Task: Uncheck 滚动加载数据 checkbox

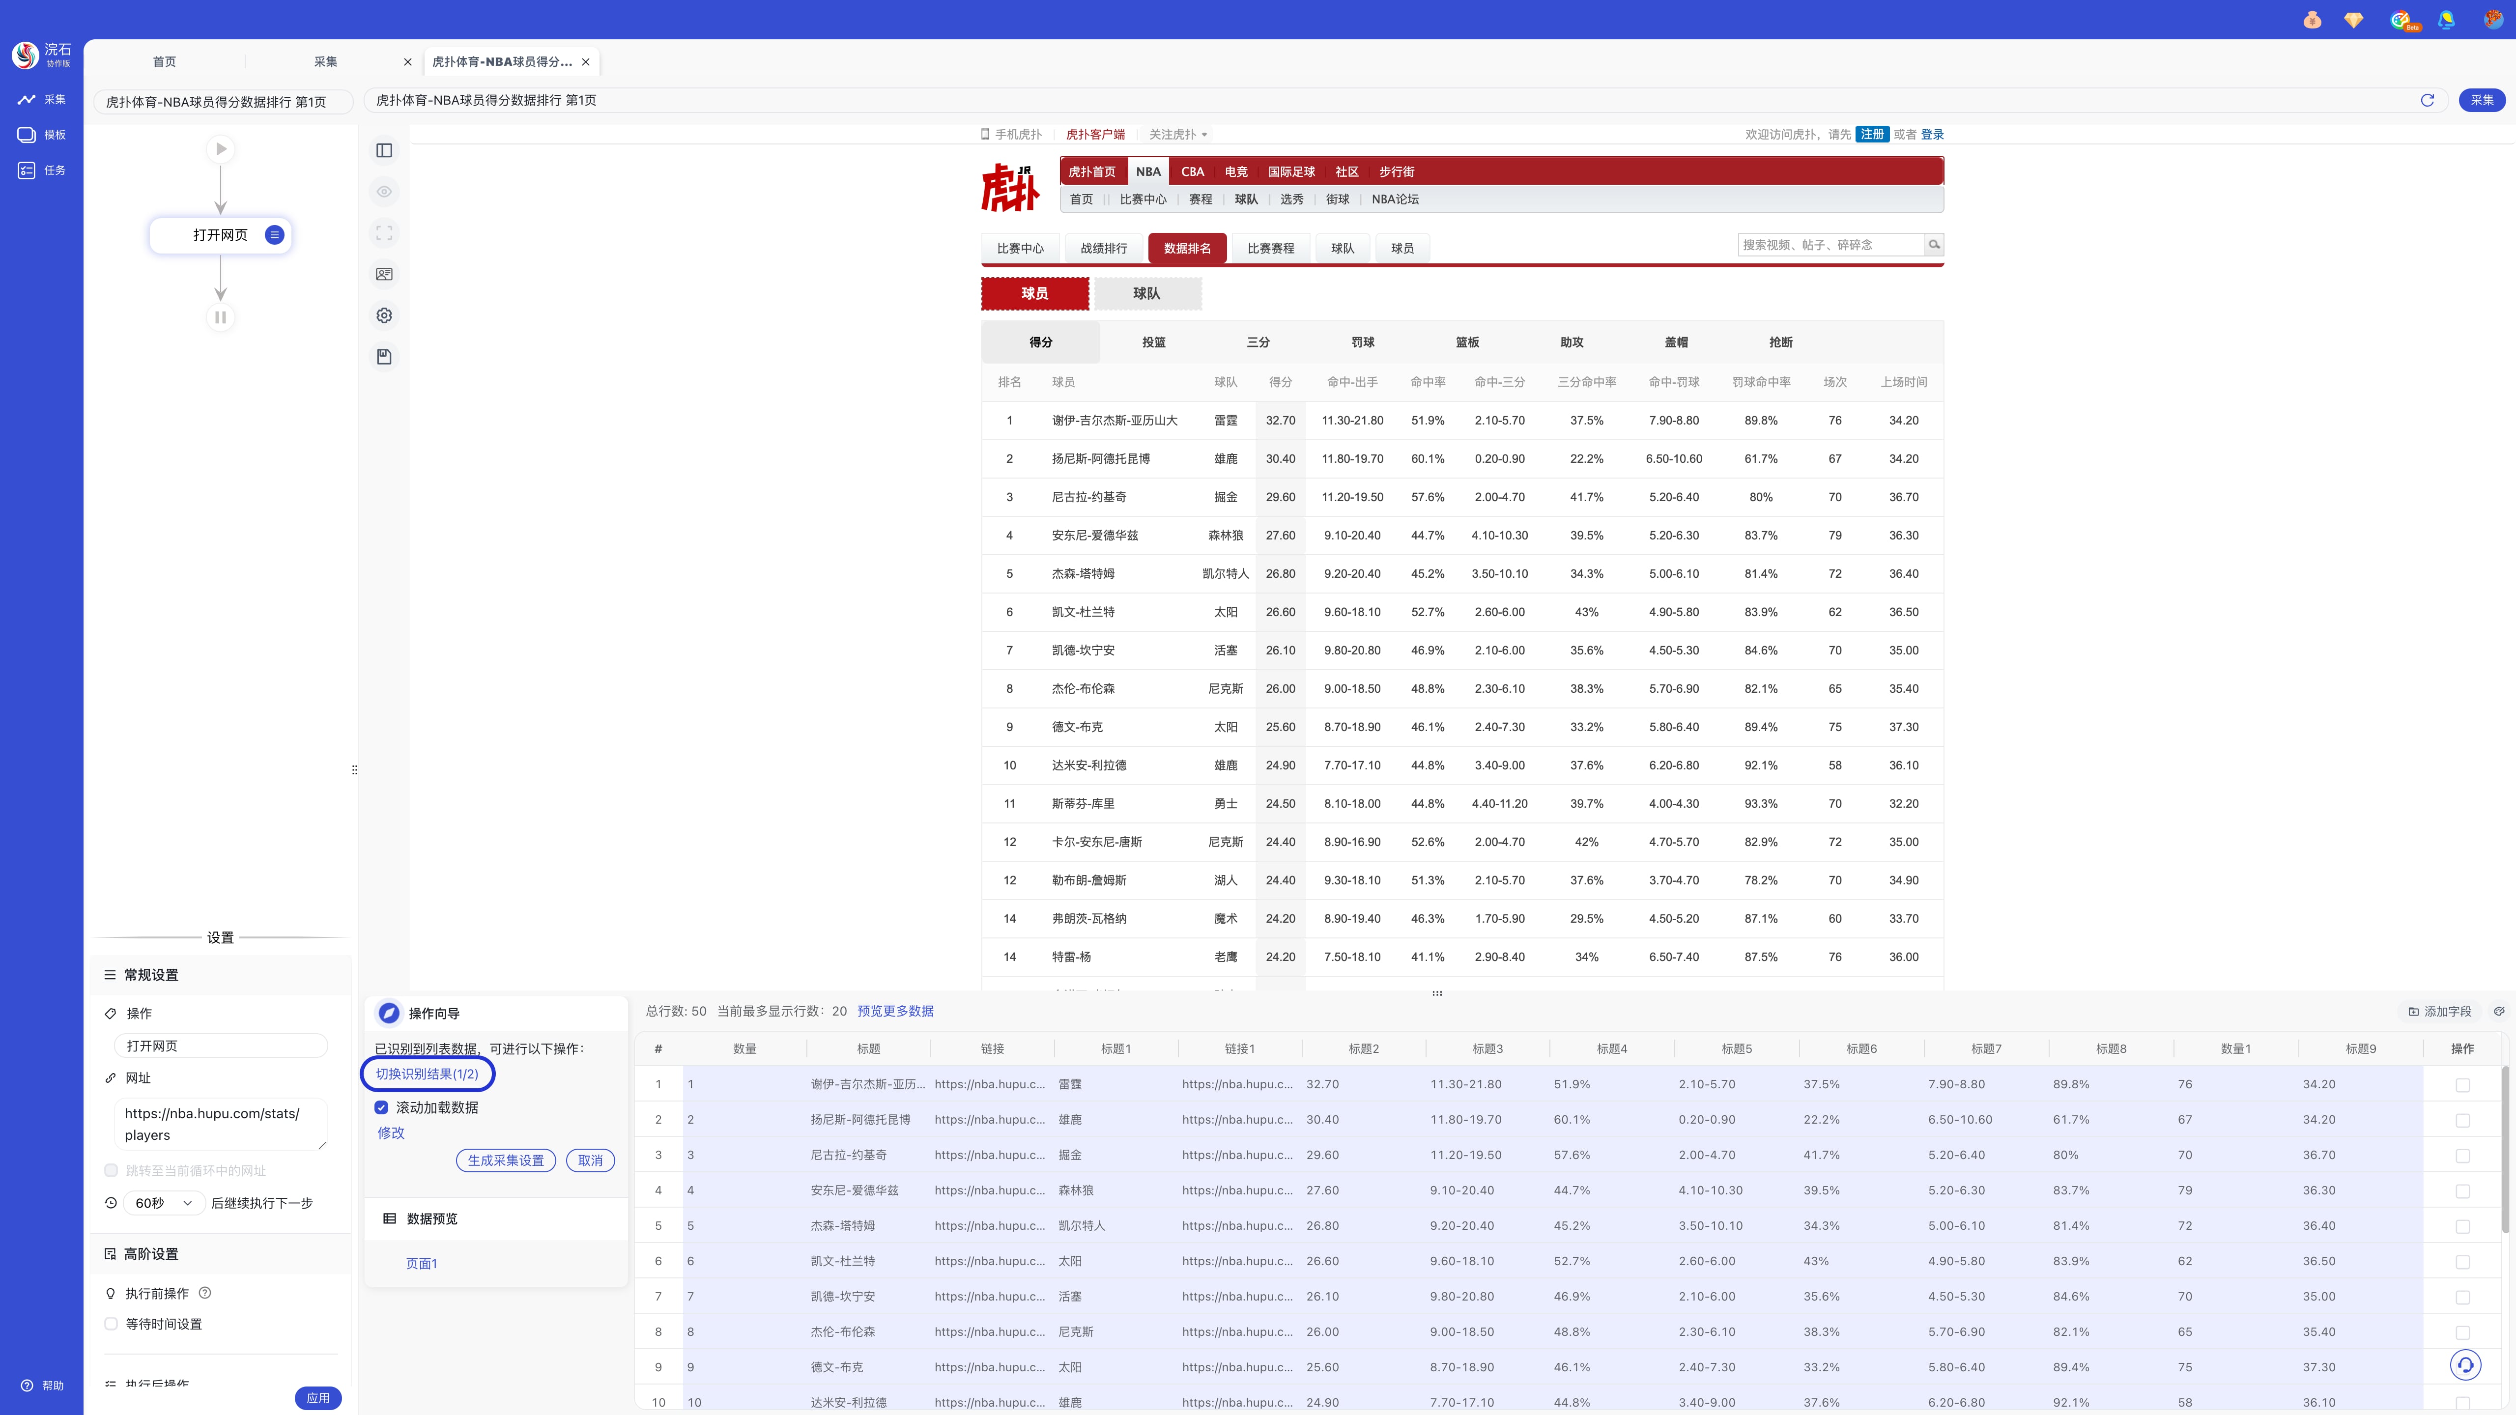Action: 382,1107
